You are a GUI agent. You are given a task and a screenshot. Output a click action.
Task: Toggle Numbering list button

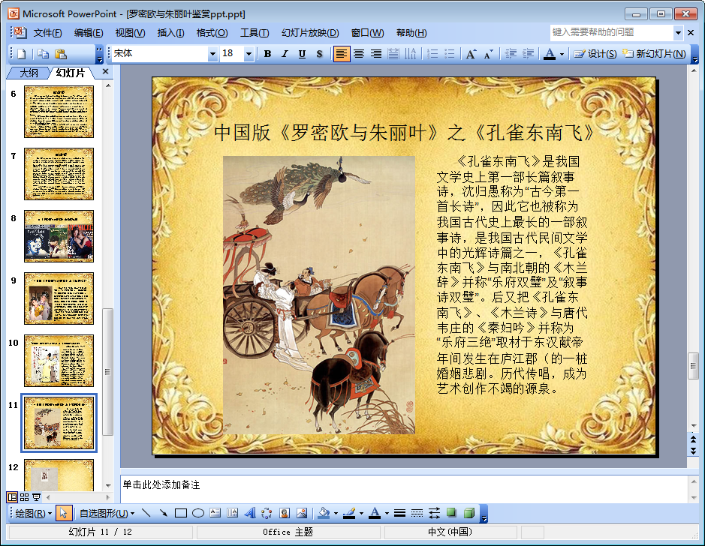click(432, 54)
